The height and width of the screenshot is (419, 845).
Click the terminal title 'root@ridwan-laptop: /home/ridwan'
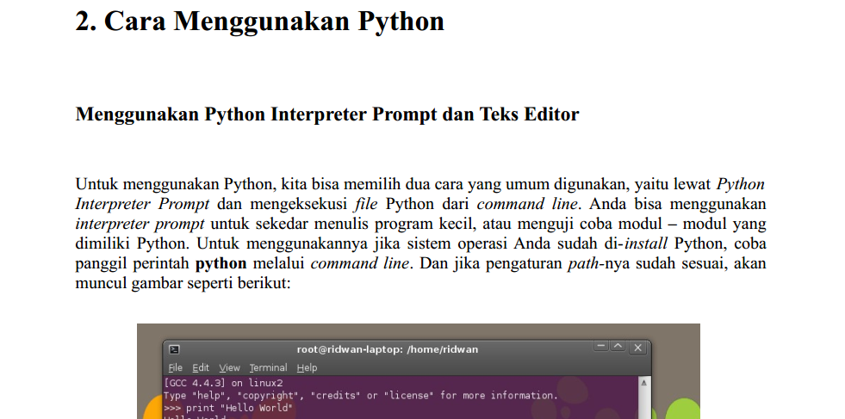pyautogui.click(x=387, y=349)
